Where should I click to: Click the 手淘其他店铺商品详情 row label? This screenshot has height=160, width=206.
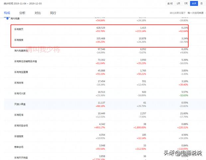26,61
